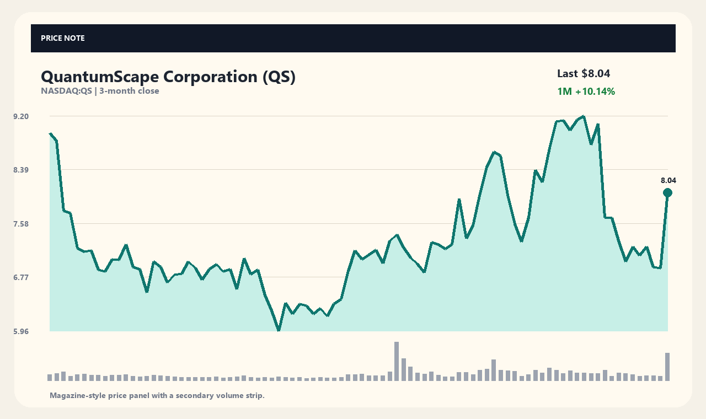Click the 7.58 y-axis label
Image resolution: width=706 pixels, height=419 pixels.
tap(21, 224)
